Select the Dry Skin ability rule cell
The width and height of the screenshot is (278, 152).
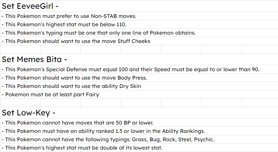click(x=139, y=86)
